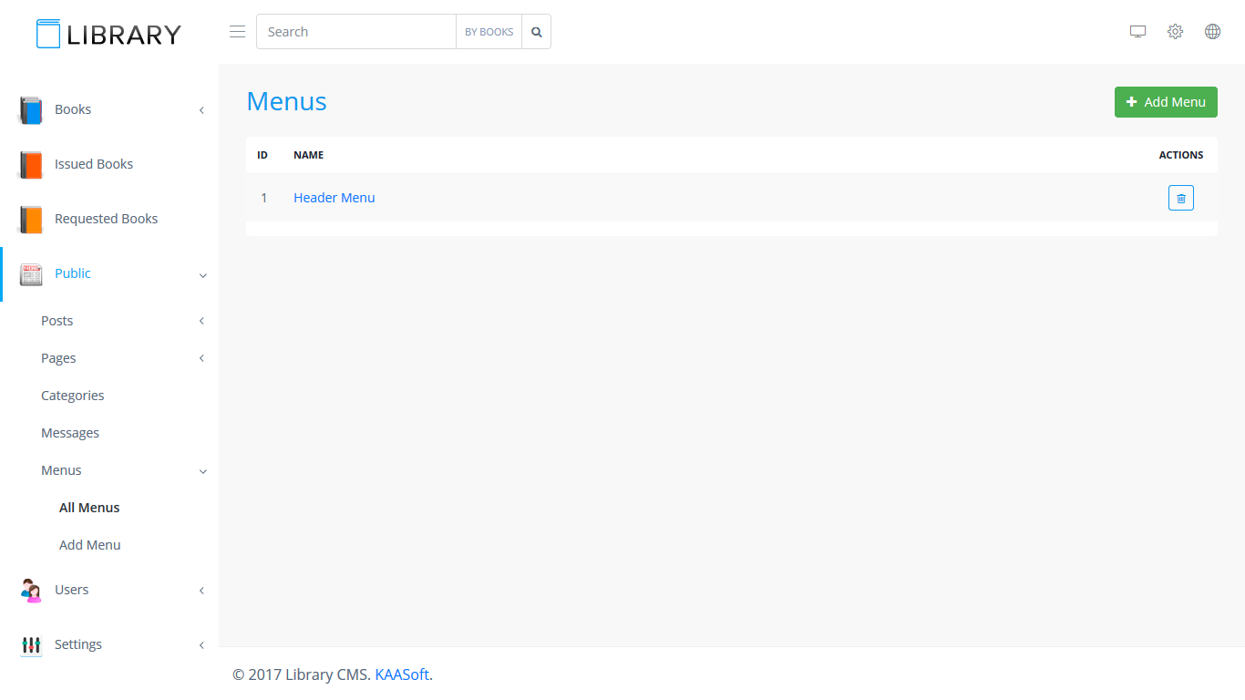This screenshot has height=700, width=1245.
Task: Open Issued Books from the sidebar
Action: [94, 164]
